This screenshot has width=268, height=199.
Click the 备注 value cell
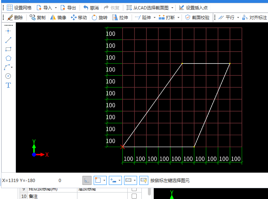(102, 196)
